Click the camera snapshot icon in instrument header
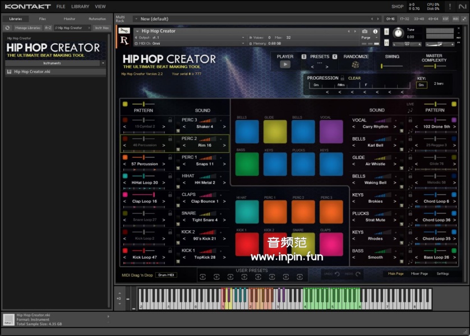 365,31
